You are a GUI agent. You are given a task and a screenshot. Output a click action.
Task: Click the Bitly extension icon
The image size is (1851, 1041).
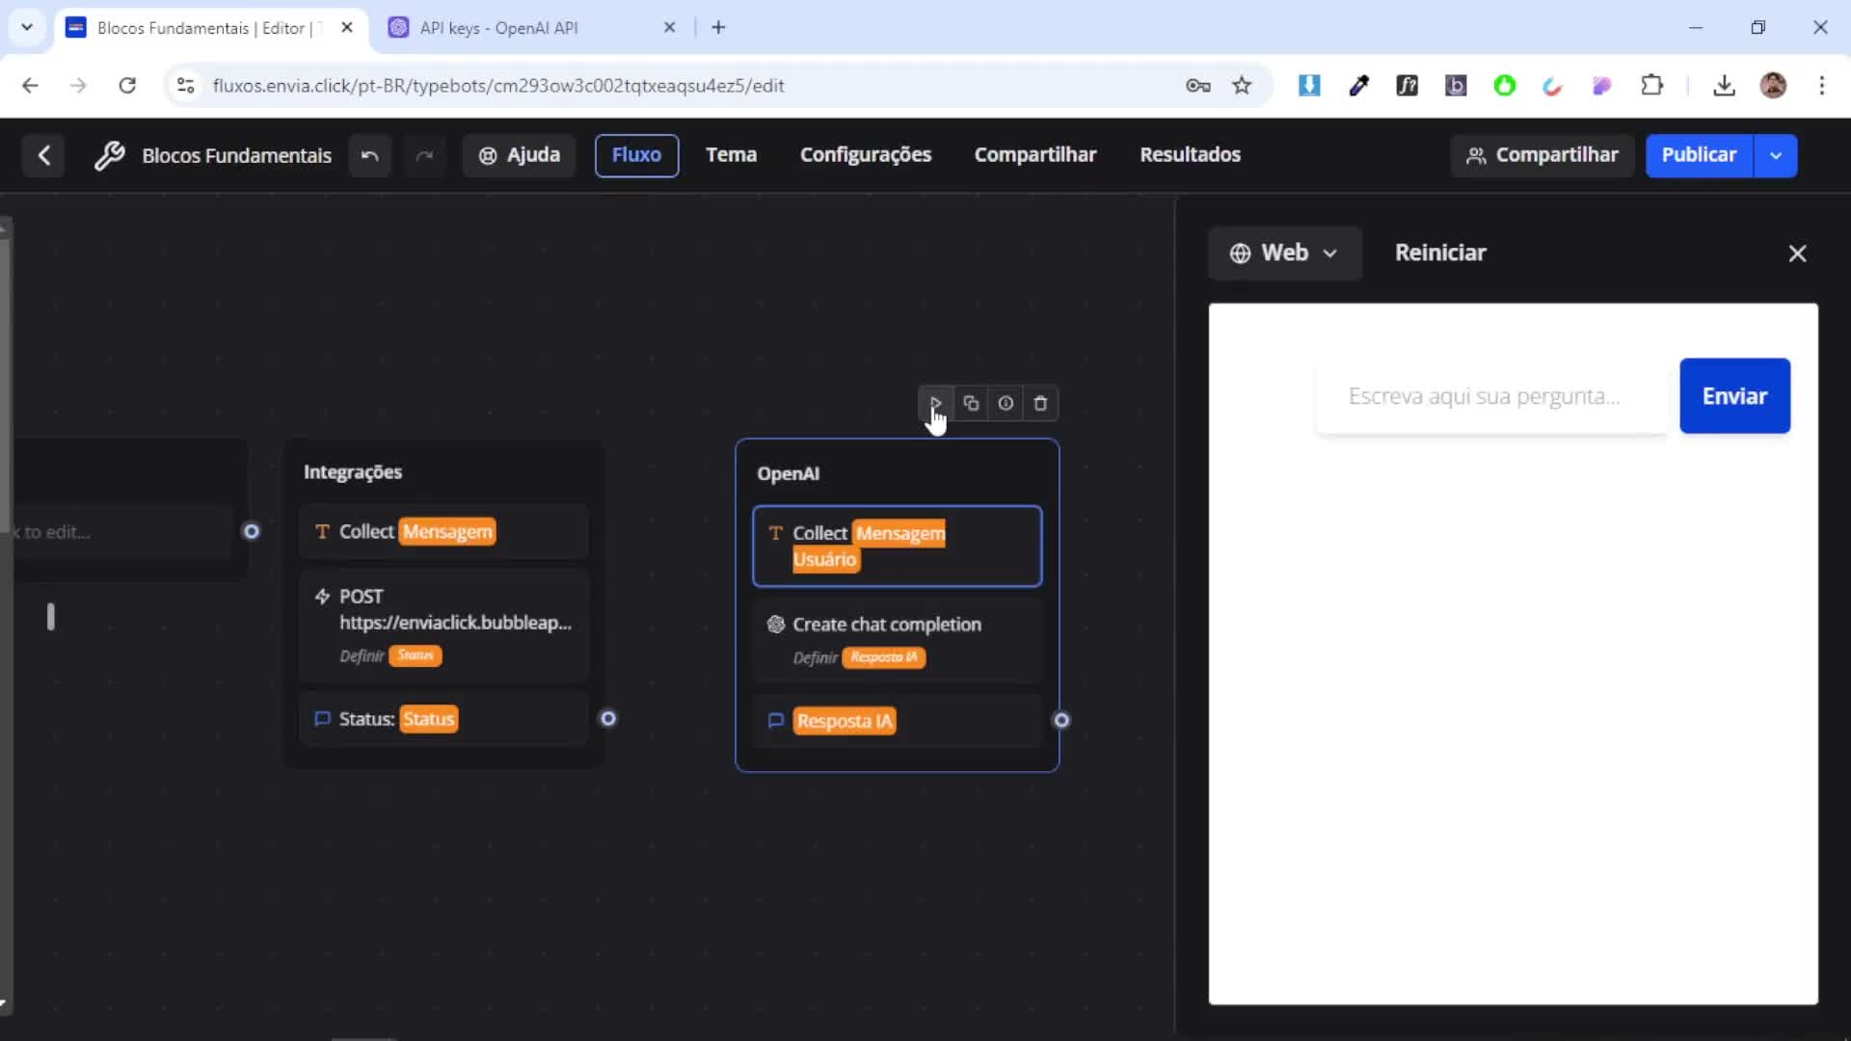pyautogui.click(x=1456, y=85)
